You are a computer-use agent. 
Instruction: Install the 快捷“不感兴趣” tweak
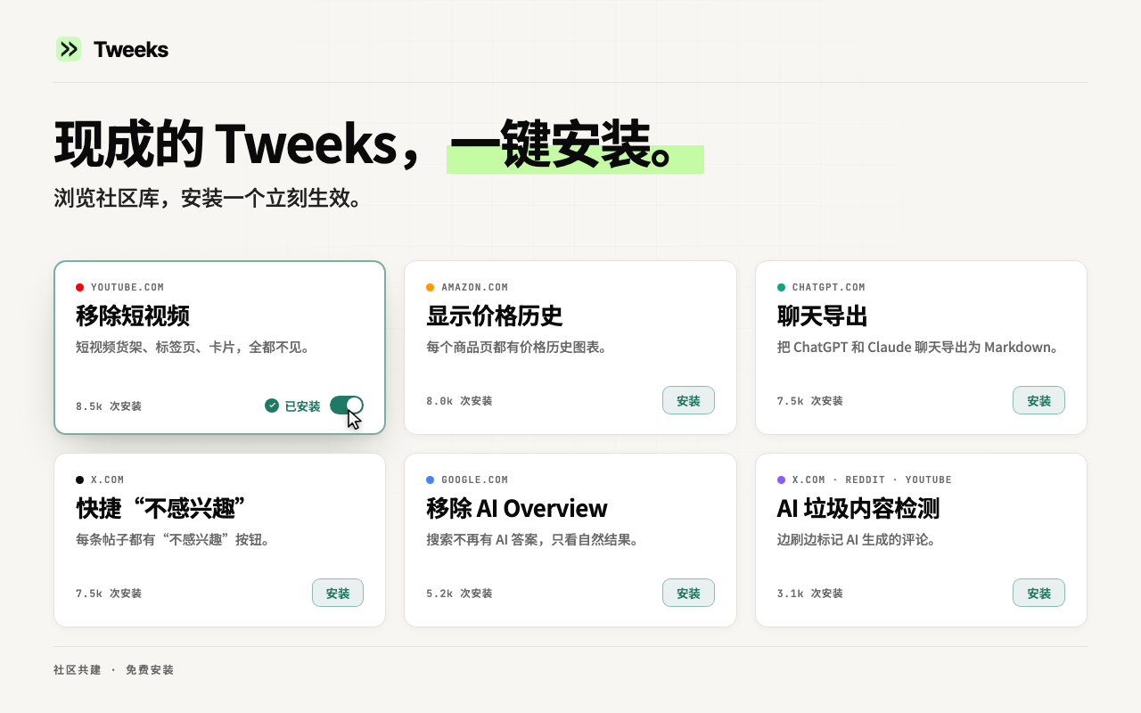[x=338, y=593]
